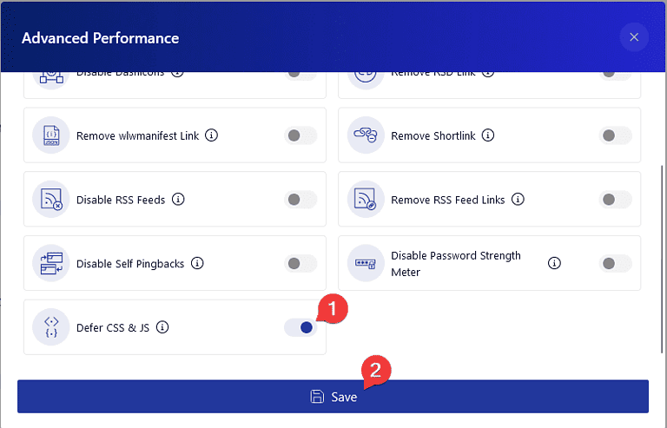This screenshot has height=428, width=667.
Task: Switch on Remove RSS Feed Links
Action: pos(615,200)
